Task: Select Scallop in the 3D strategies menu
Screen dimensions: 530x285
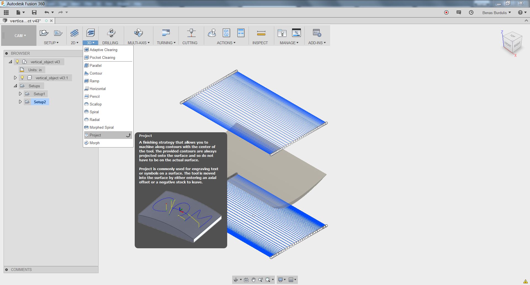Action: [96, 104]
